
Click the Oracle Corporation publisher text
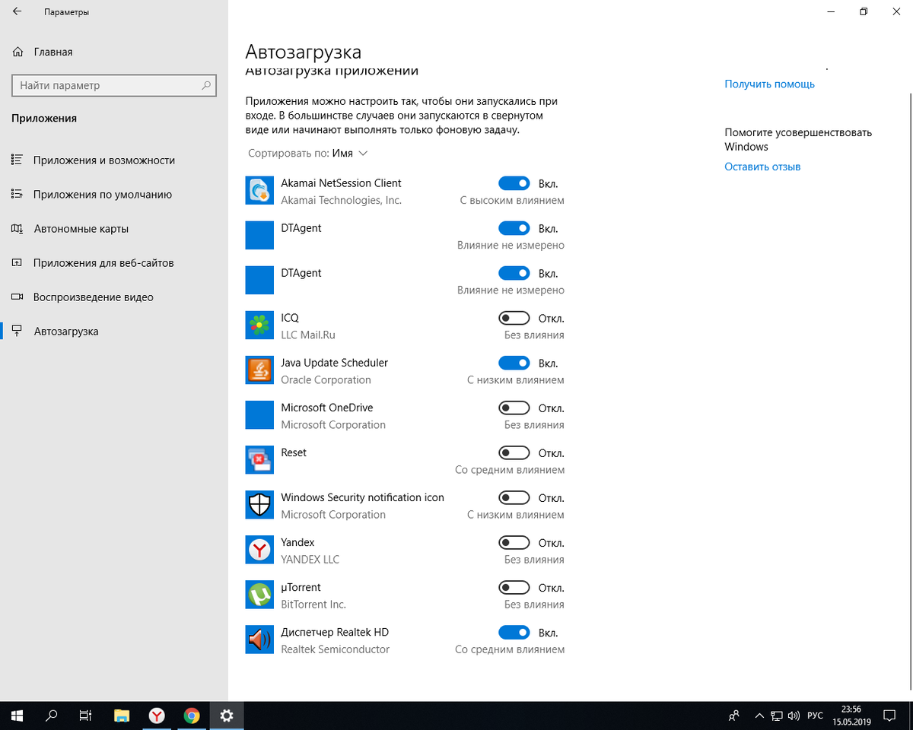326,380
